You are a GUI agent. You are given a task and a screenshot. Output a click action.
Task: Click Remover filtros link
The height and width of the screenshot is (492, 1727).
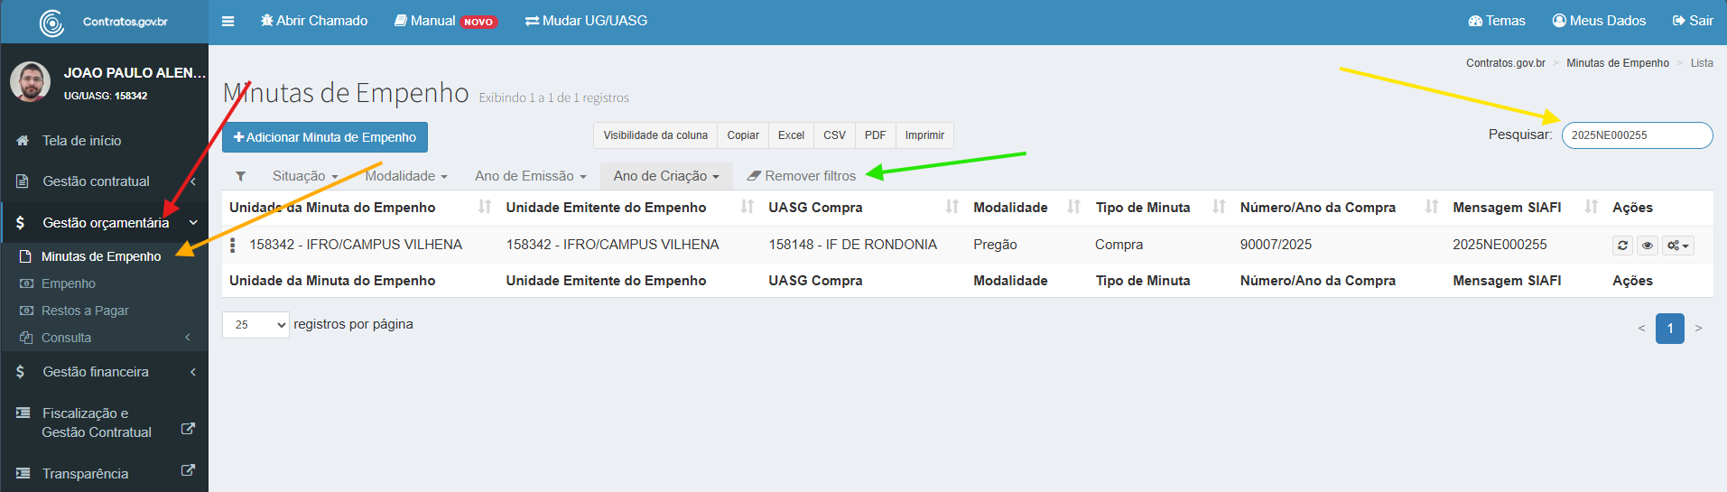[x=802, y=176]
